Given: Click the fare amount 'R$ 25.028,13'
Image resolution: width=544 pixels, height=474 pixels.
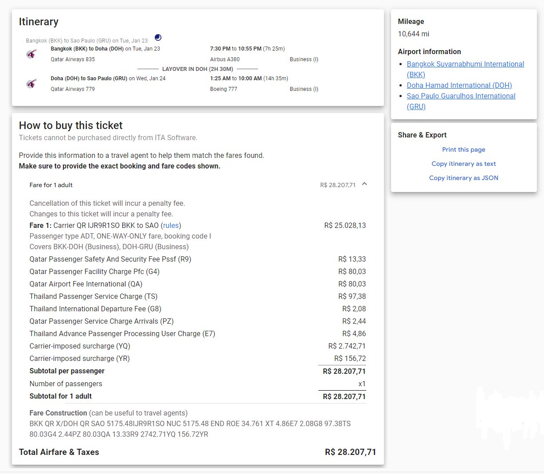Looking at the screenshot, I should (345, 225).
